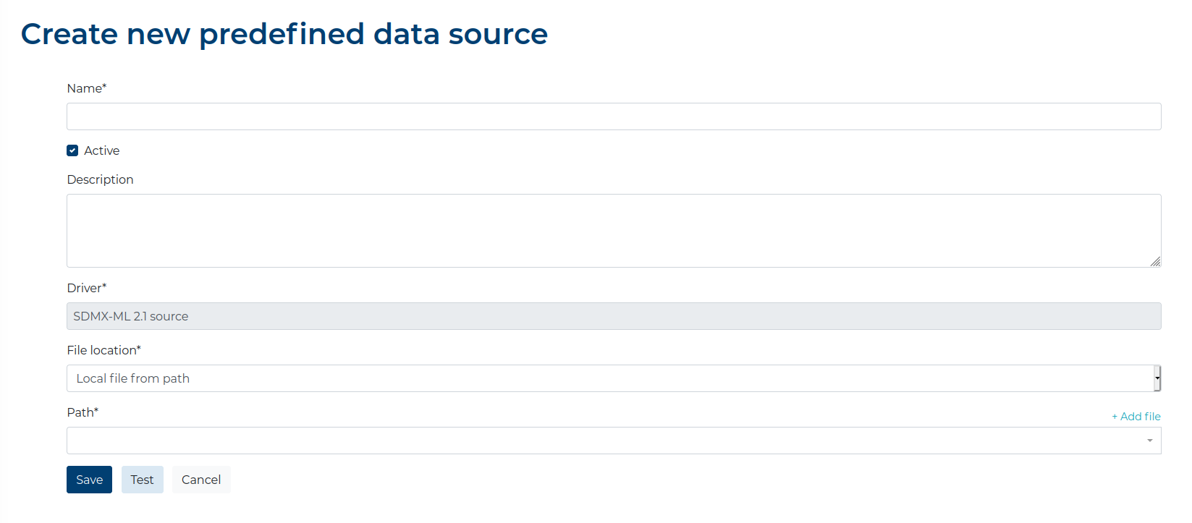Focus the Description text area

[x=614, y=231]
